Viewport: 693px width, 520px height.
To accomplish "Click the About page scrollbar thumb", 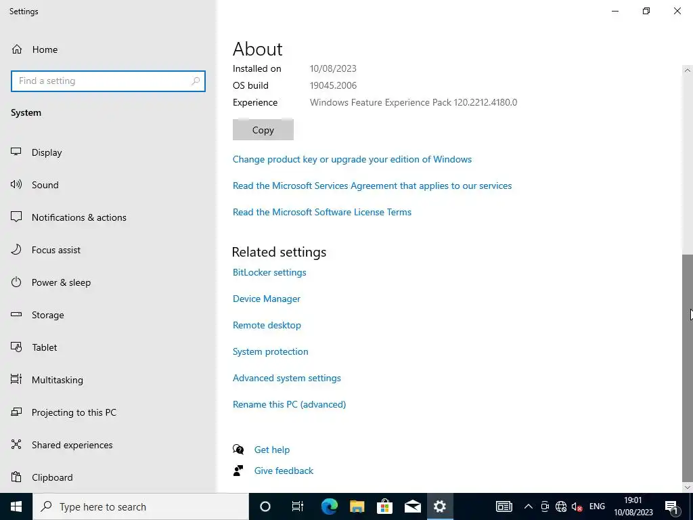I will pyautogui.click(x=688, y=368).
